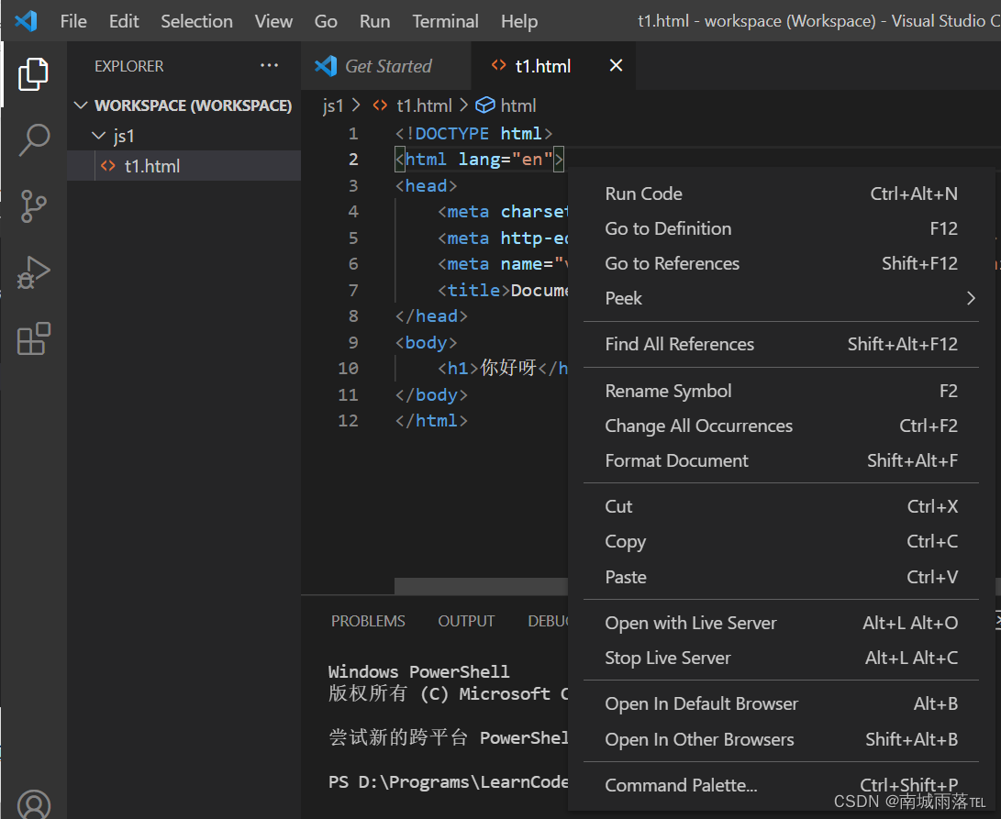1001x819 pixels.
Task: Open the View menu
Action: [273, 21]
